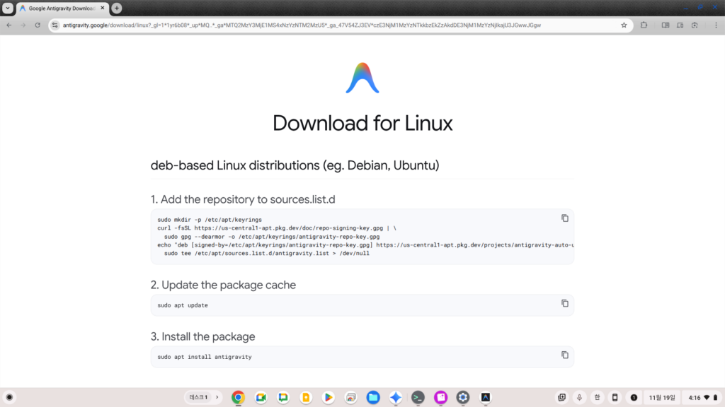The width and height of the screenshot is (725, 407).
Task: Expand the desk switcher 데스크 1 chevron
Action: [x=217, y=397]
